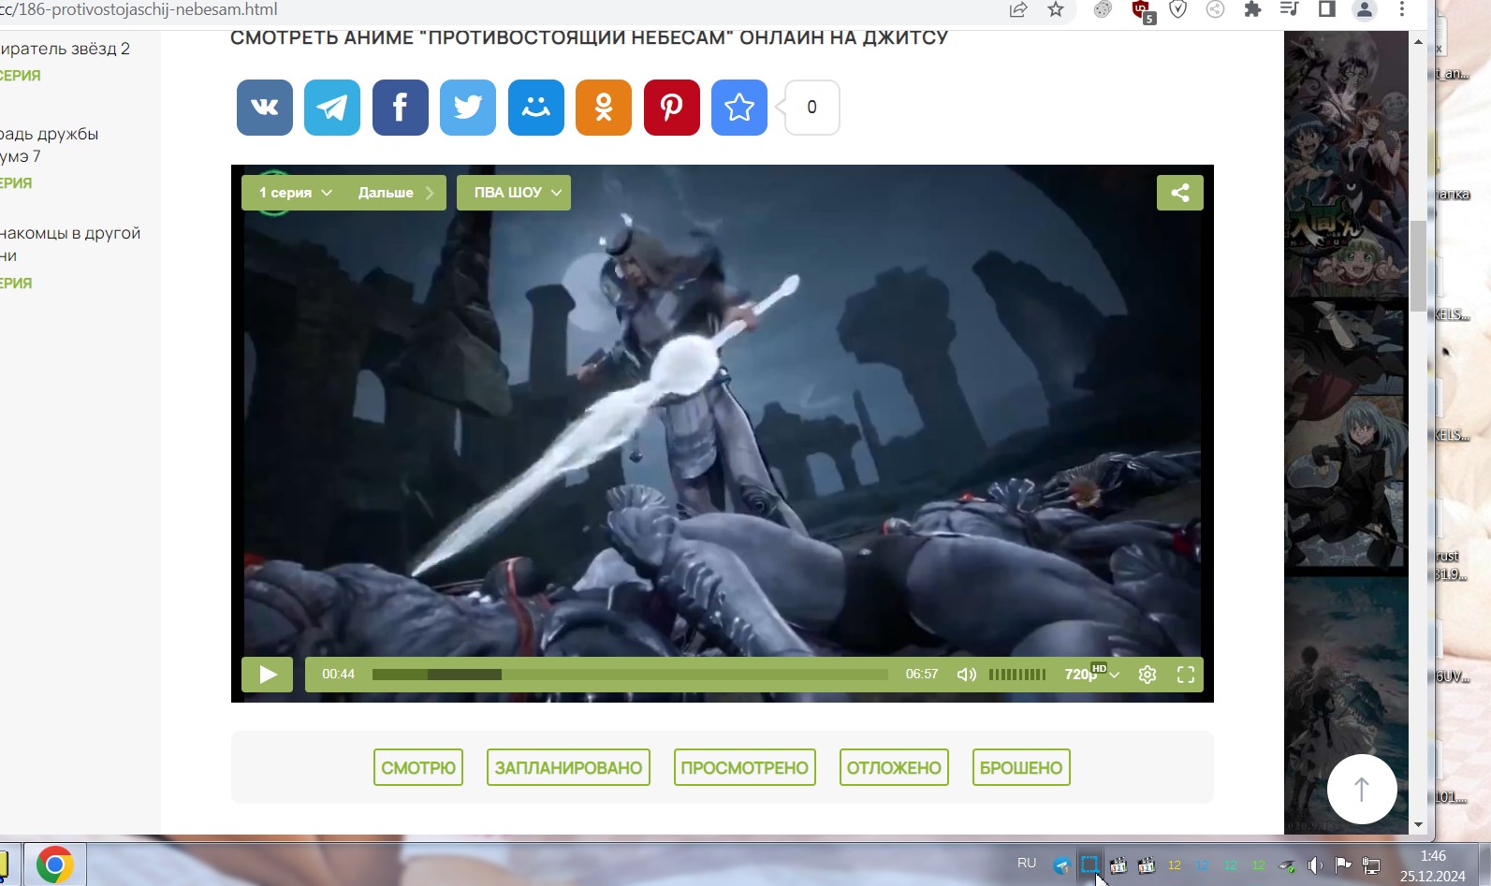Toggle fullscreen mode in player
The image size is (1491, 886).
coord(1186,675)
